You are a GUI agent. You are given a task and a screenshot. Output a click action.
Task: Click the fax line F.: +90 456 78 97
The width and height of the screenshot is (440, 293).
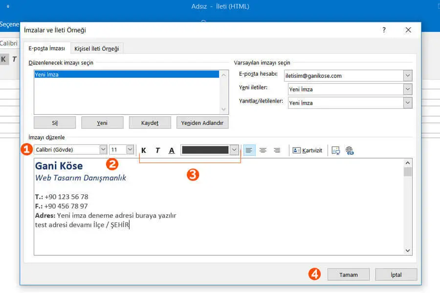click(62, 206)
